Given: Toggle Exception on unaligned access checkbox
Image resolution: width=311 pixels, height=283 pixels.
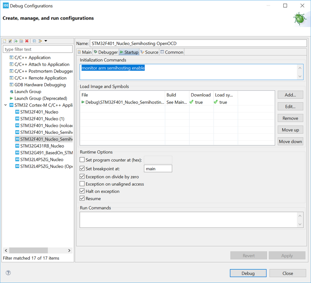Looking at the screenshot, I should pyautogui.click(x=82, y=184).
